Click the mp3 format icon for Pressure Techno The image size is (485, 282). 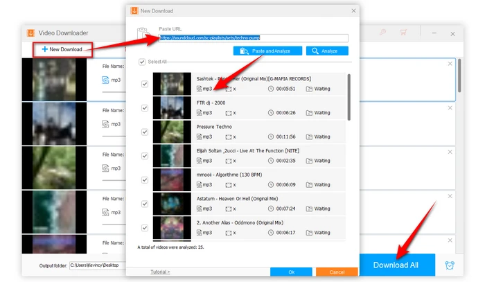click(200, 136)
